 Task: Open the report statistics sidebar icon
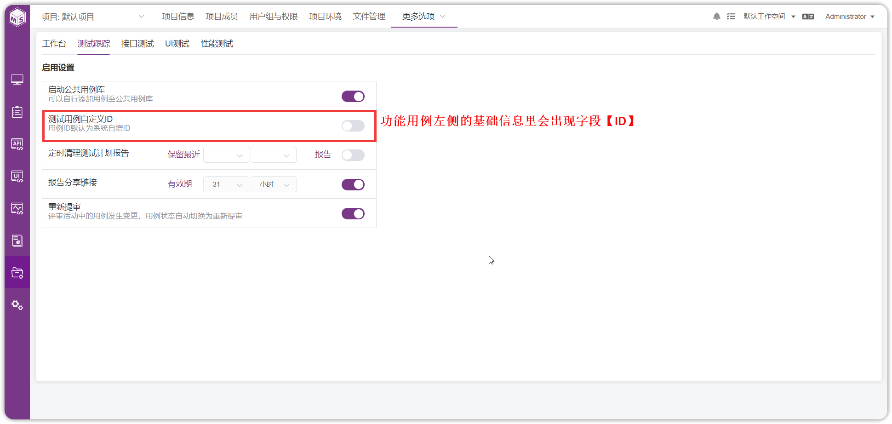pyautogui.click(x=17, y=241)
